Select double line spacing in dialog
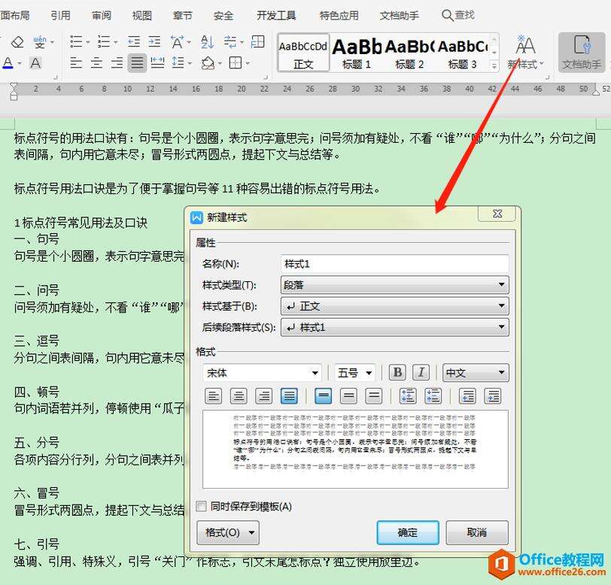Viewport: 611px width, 585px height. click(374, 396)
